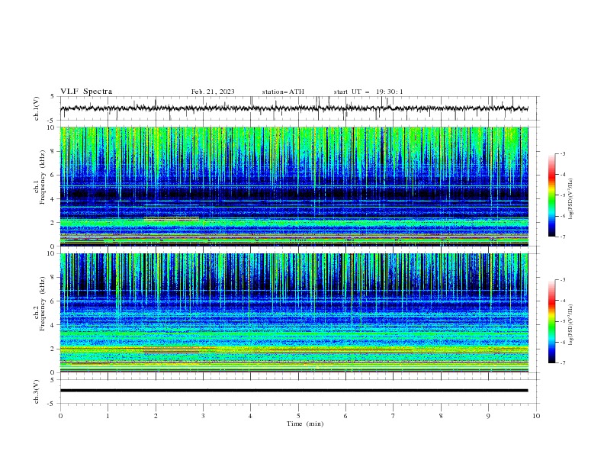The image size is (604, 467).
Task: Click the "VLF Spectra" plot title
Action: point(86,92)
